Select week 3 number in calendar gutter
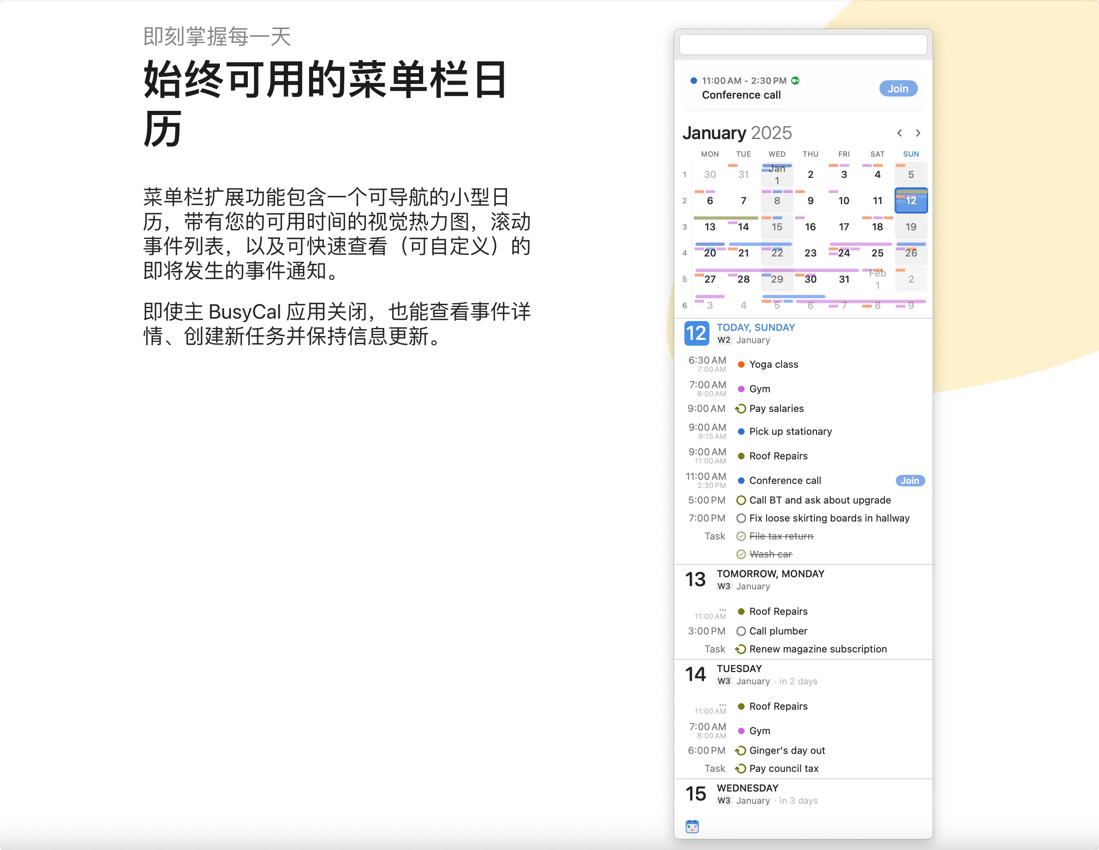This screenshot has height=850, width=1099. point(684,227)
